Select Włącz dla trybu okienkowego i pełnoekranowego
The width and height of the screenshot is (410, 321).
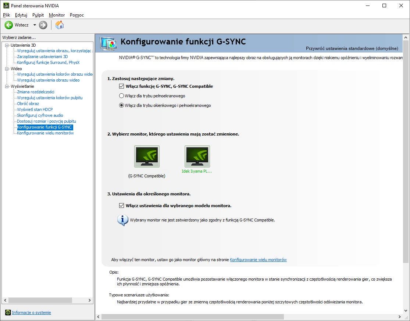[x=121, y=105]
